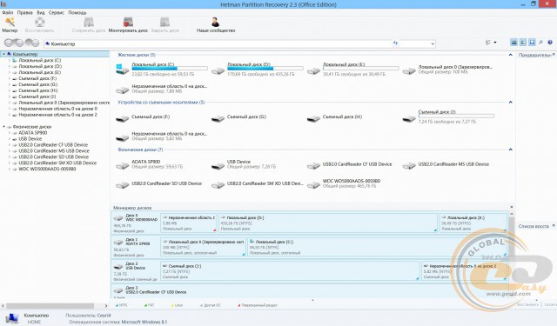Click the refresh icon in address bar
The width and height of the screenshot is (557, 326).
coord(396,43)
